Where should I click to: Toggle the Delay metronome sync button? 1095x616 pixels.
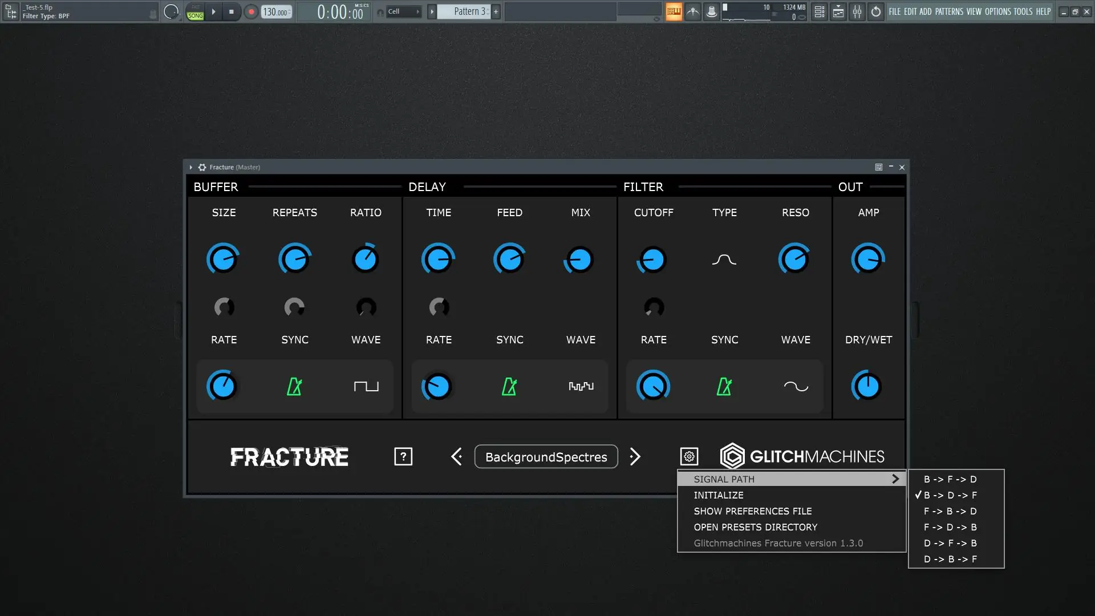tap(509, 387)
